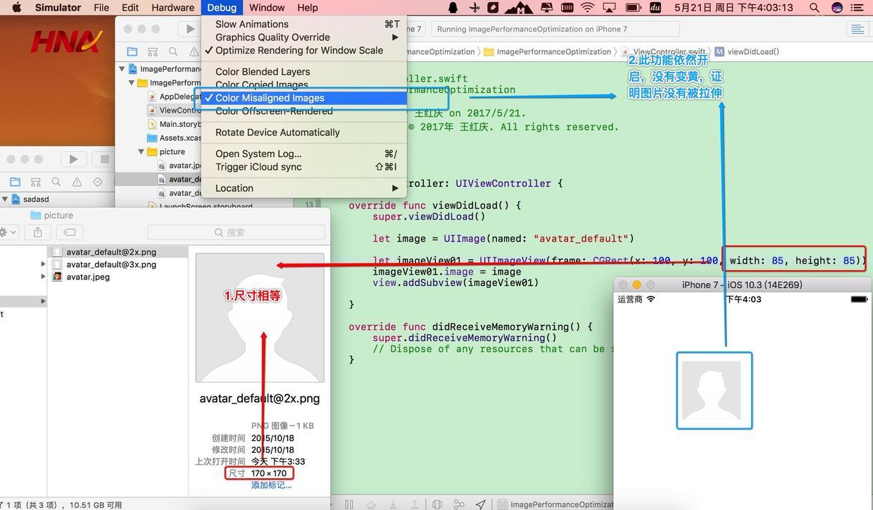The image size is (873, 510).
Task: Click avatar preview thumbnail in Finder
Action: pyautogui.click(x=260, y=318)
